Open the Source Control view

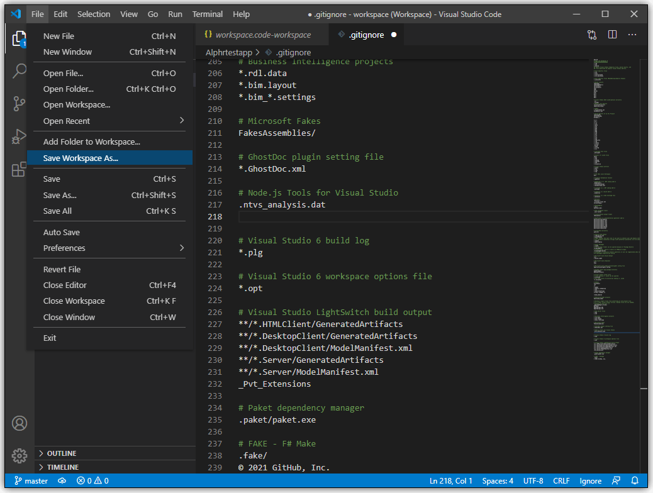19,104
